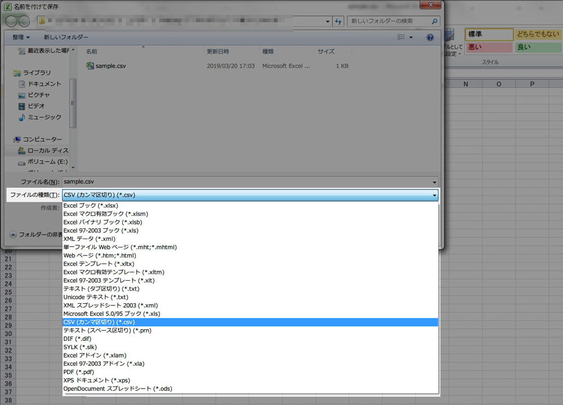Click the ファイル名 input field
This screenshot has width=563, height=405.
pyautogui.click(x=247, y=182)
